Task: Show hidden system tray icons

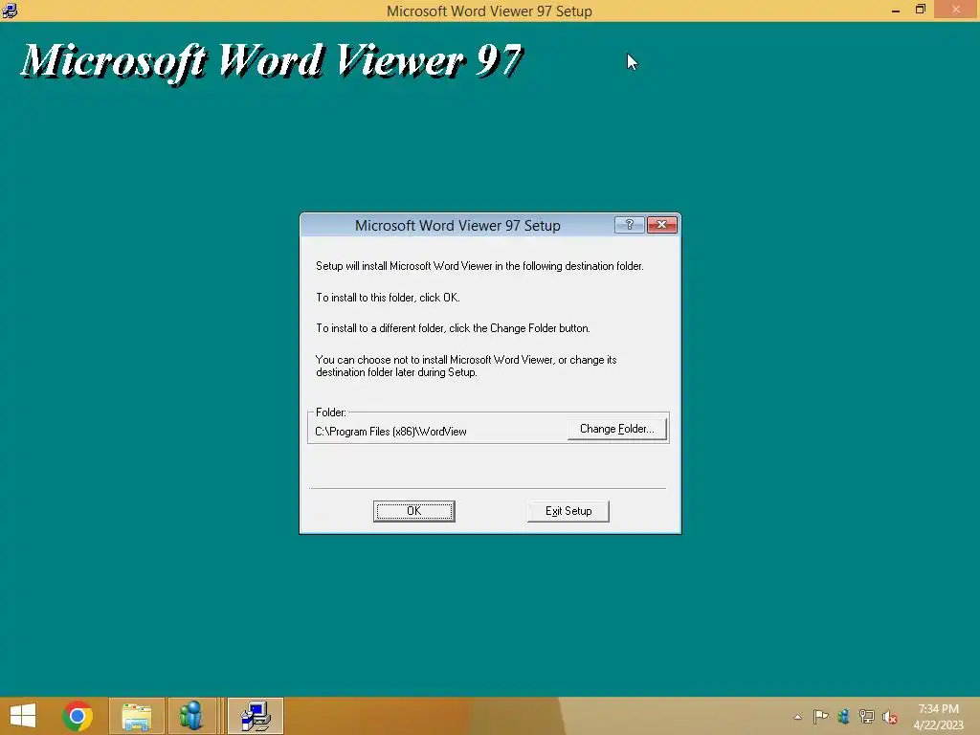Action: [797, 717]
